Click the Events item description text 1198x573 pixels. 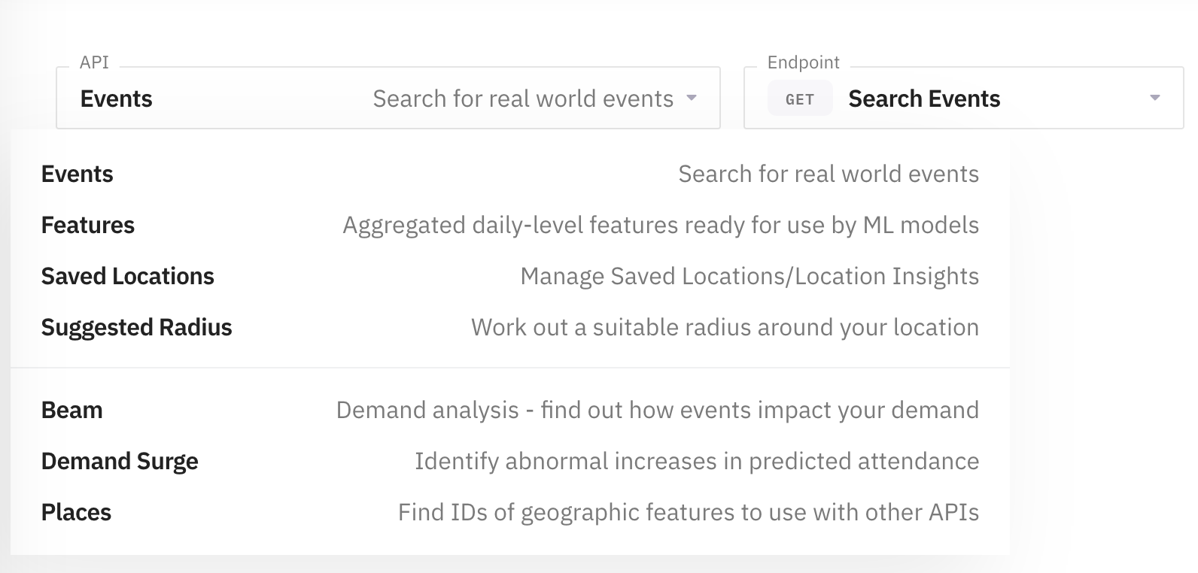pyautogui.click(x=829, y=174)
